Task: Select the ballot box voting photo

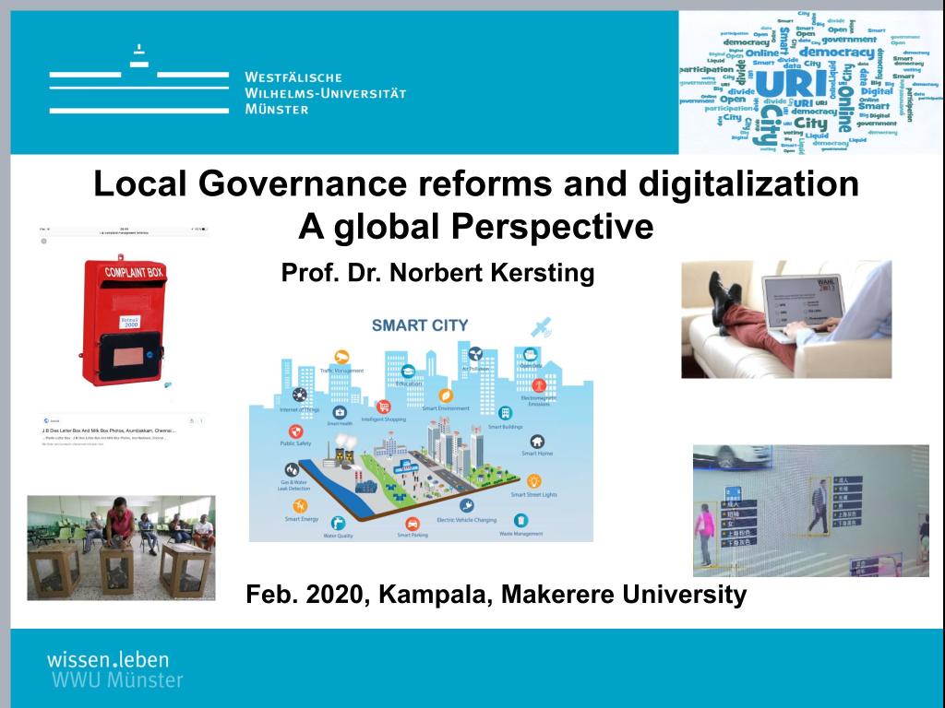Action: pos(121,548)
